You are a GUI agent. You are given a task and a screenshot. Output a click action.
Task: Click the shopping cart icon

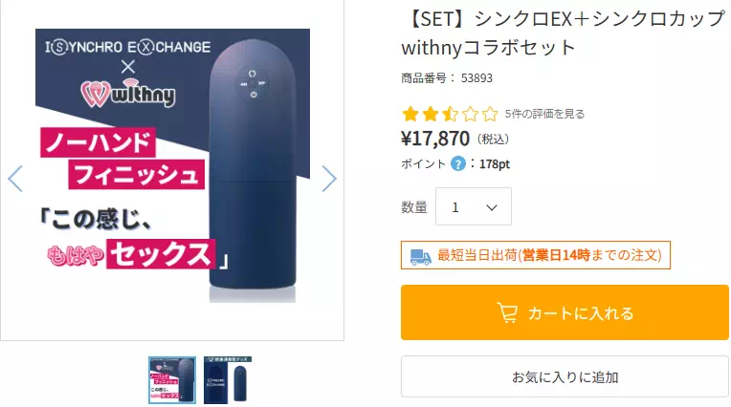[507, 312]
